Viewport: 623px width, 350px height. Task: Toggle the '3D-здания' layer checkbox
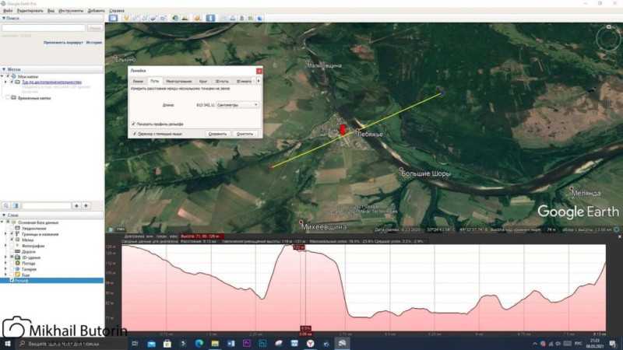[12, 257]
